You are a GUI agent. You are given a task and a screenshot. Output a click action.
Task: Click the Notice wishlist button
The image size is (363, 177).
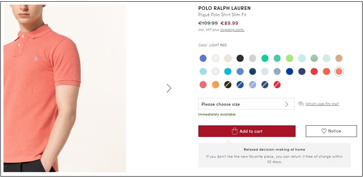tap(331, 131)
